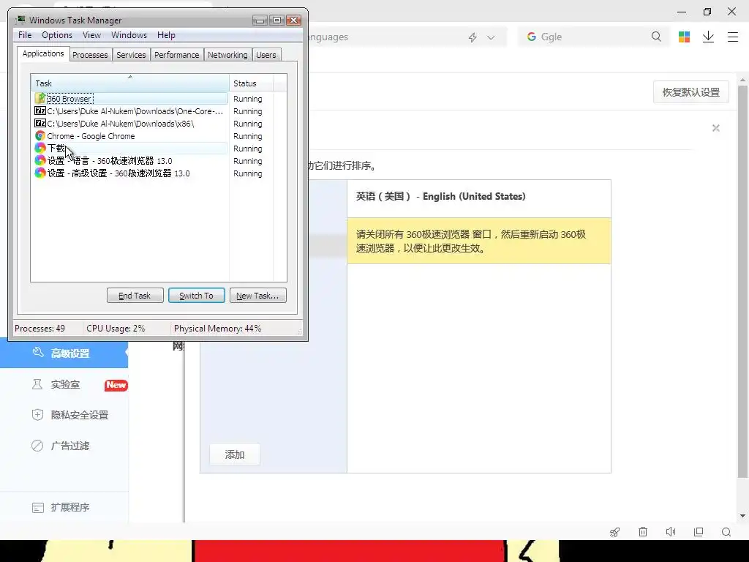Switch to the Networking tab
749x562 pixels.
pyautogui.click(x=227, y=55)
